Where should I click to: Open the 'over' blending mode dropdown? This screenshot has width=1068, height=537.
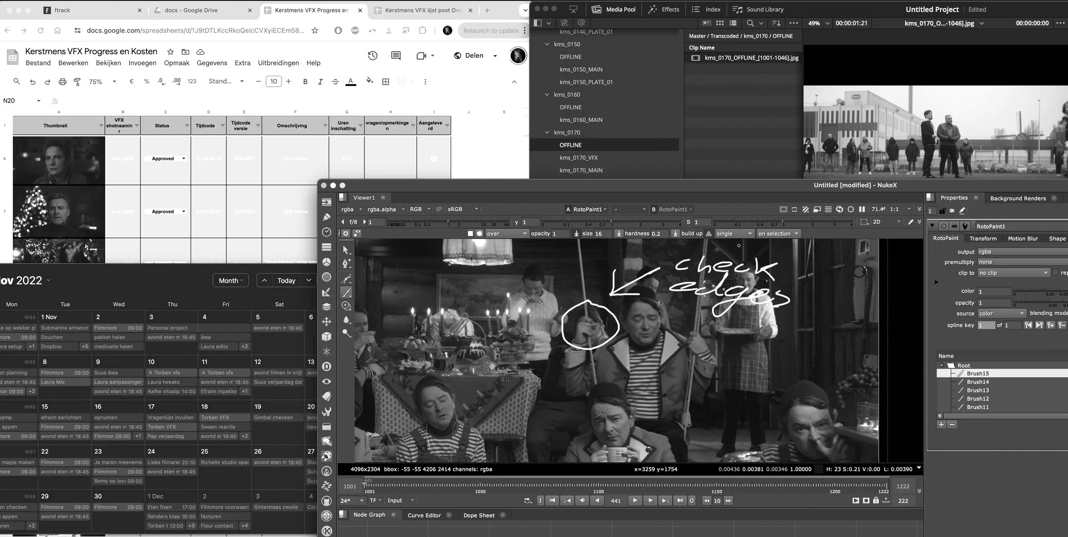coord(507,233)
